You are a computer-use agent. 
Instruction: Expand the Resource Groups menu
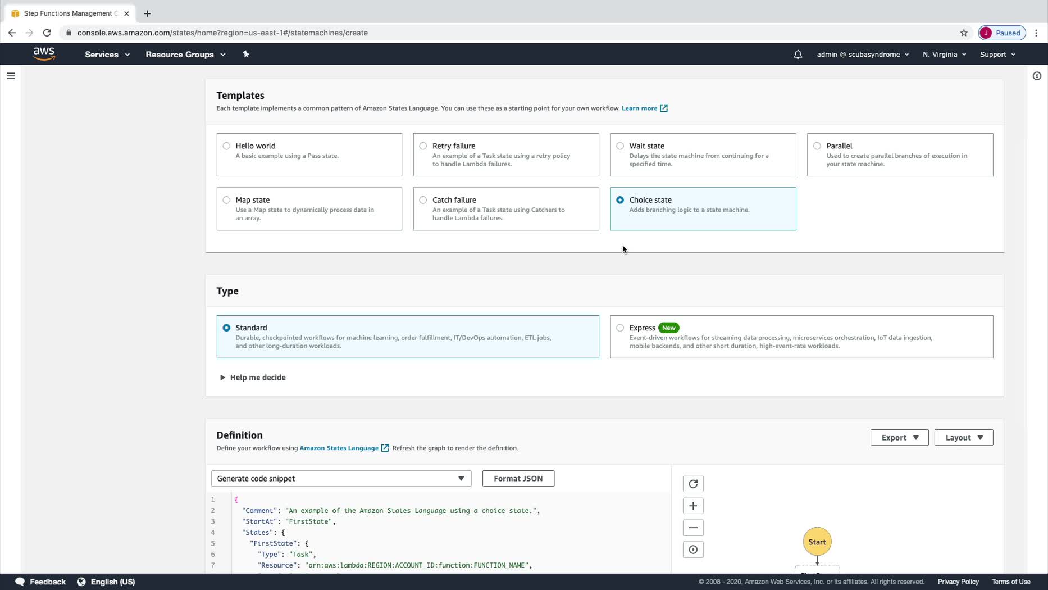(x=185, y=55)
